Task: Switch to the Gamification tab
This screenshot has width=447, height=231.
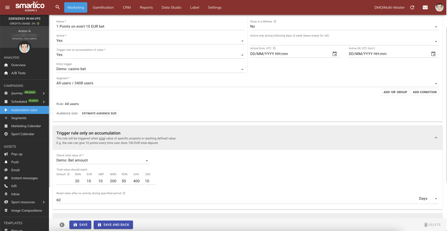Action: (x=103, y=7)
